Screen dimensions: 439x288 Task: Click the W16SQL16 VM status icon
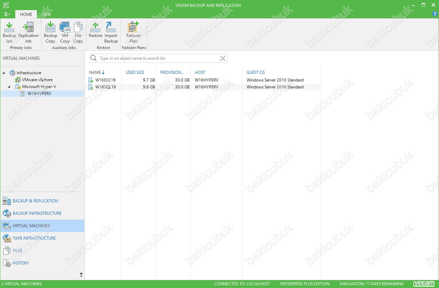(91, 87)
